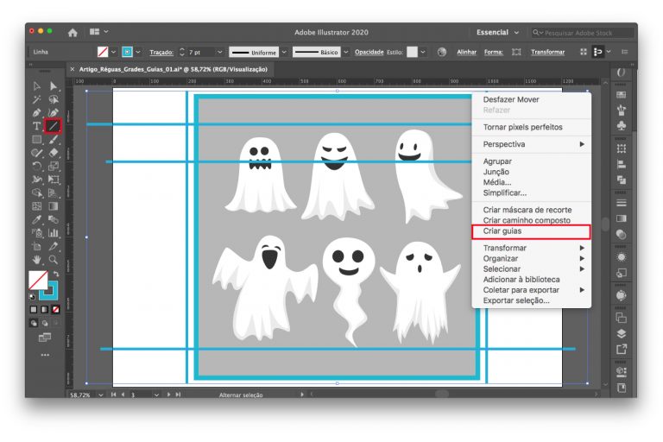Image resolution: width=663 pixels, height=442 pixels.
Task: Open the Estilo graphic style dropdown
Action: [422, 52]
